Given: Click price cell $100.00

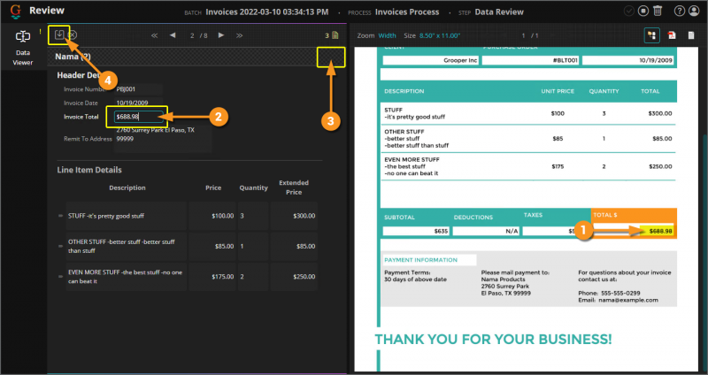Looking at the screenshot, I should pyautogui.click(x=212, y=216).
